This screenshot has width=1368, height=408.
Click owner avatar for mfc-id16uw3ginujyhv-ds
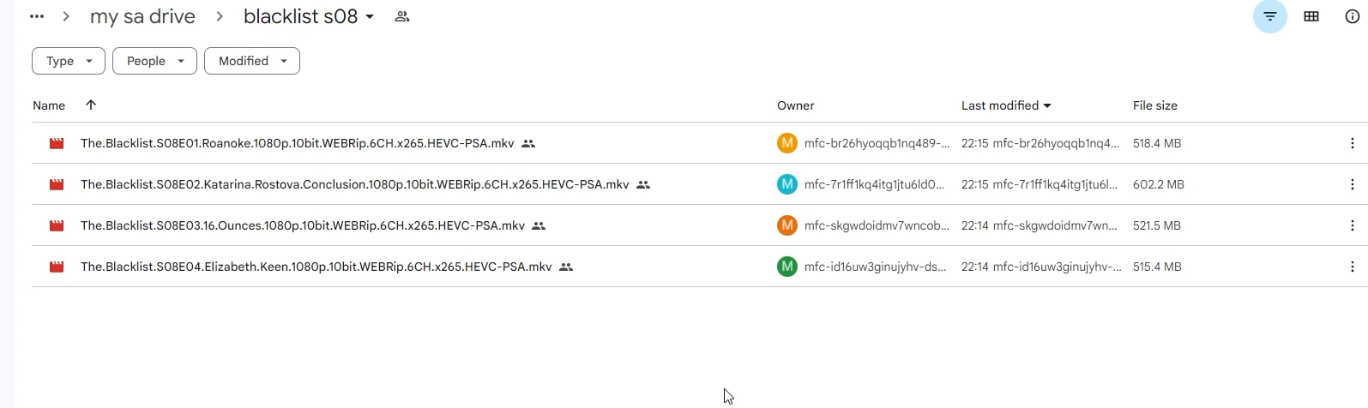[787, 267]
